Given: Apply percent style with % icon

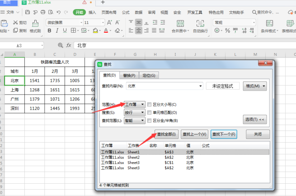Looking at the screenshot, I should [228, 30].
